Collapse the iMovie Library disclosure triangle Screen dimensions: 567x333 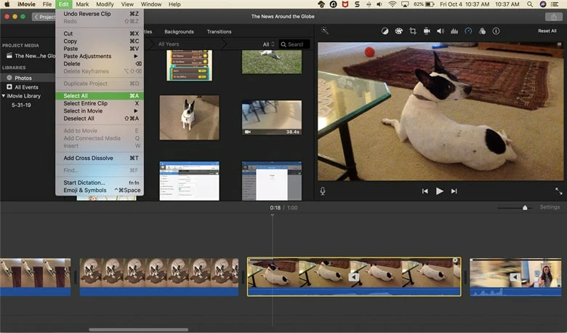[x=3, y=96]
